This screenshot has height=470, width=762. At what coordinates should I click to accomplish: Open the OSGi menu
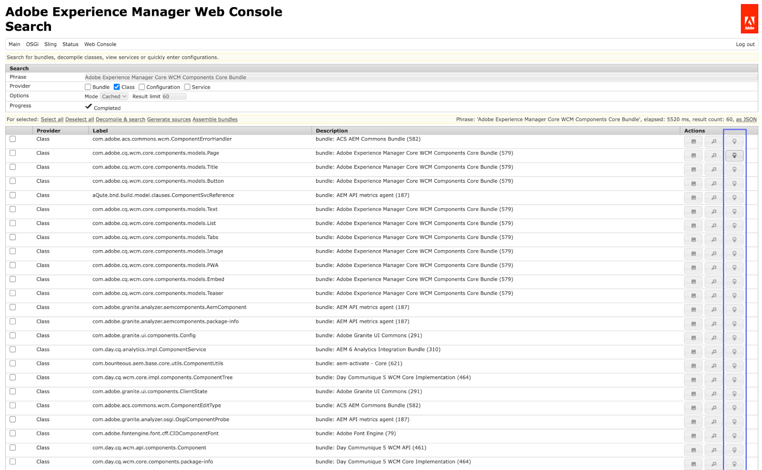point(32,44)
